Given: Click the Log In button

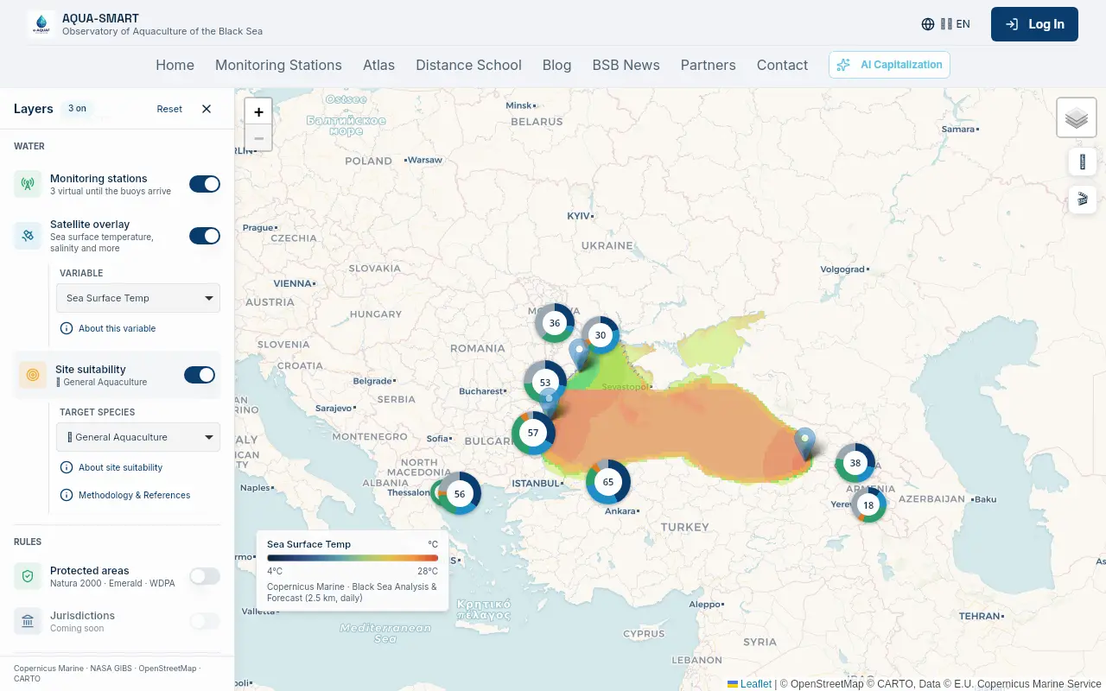Looking at the screenshot, I should click(x=1034, y=24).
